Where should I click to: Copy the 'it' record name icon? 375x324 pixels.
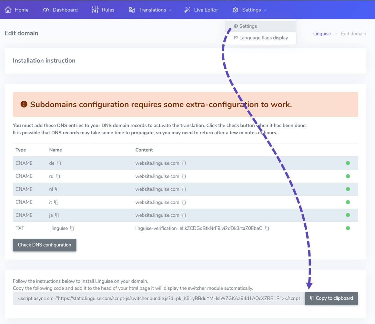[x=56, y=202]
